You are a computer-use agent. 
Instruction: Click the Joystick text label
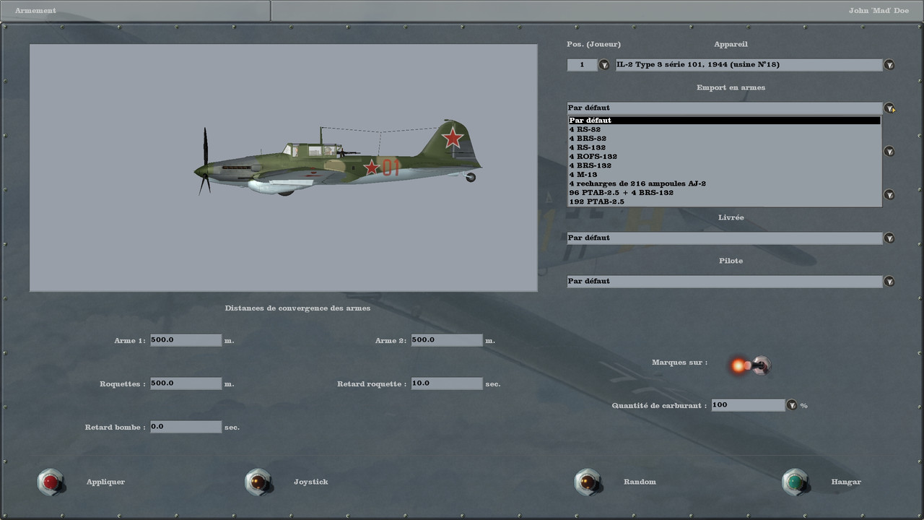(310, 482)
